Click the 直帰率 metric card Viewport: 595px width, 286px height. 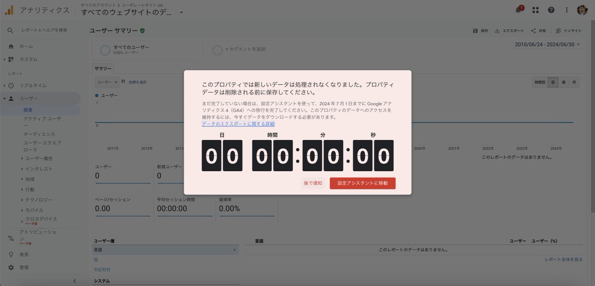pos(246,206)
